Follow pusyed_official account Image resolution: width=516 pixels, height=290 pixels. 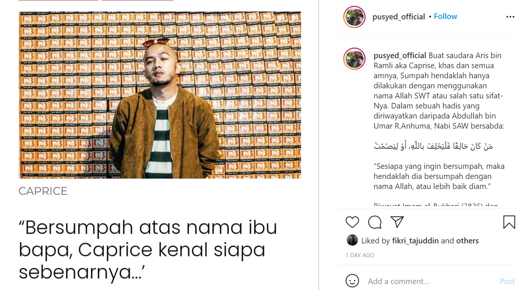pos(445,16)
